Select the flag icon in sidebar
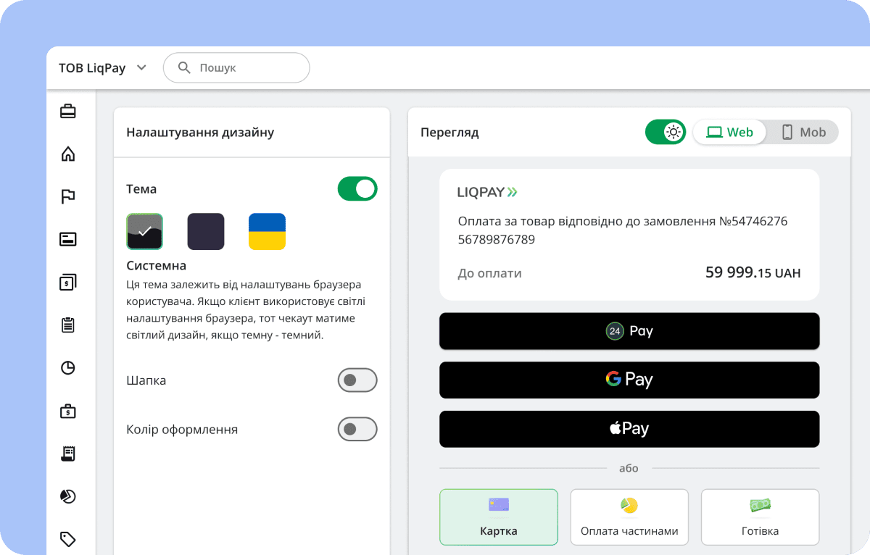 (67, 196)
